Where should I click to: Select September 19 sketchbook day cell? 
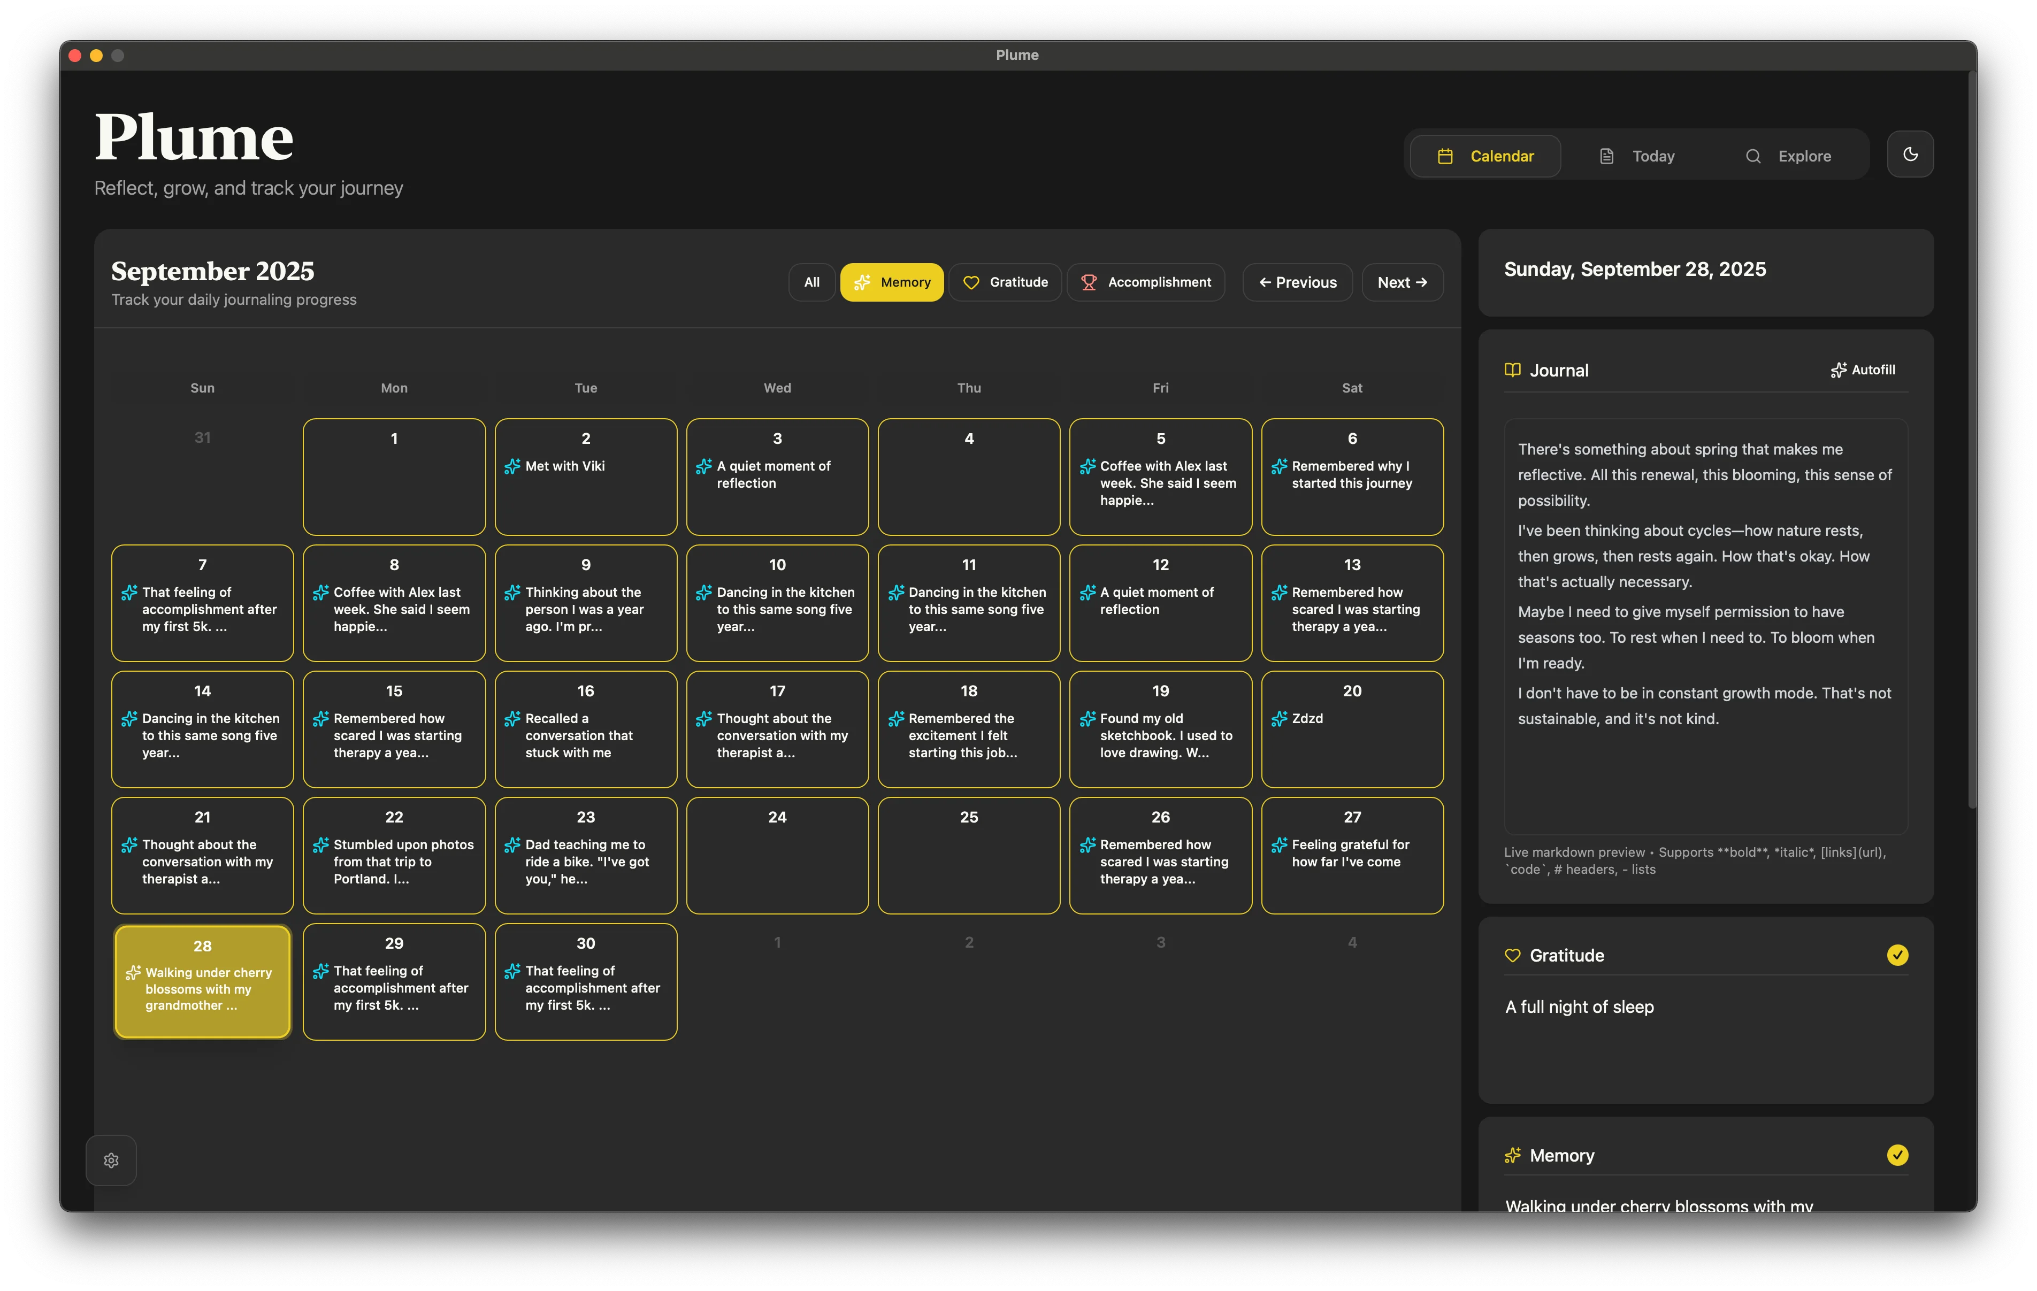(x=1160, y=728)
